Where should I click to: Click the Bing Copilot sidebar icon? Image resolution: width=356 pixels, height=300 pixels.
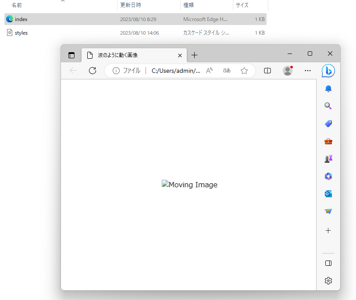pos(328,71)
